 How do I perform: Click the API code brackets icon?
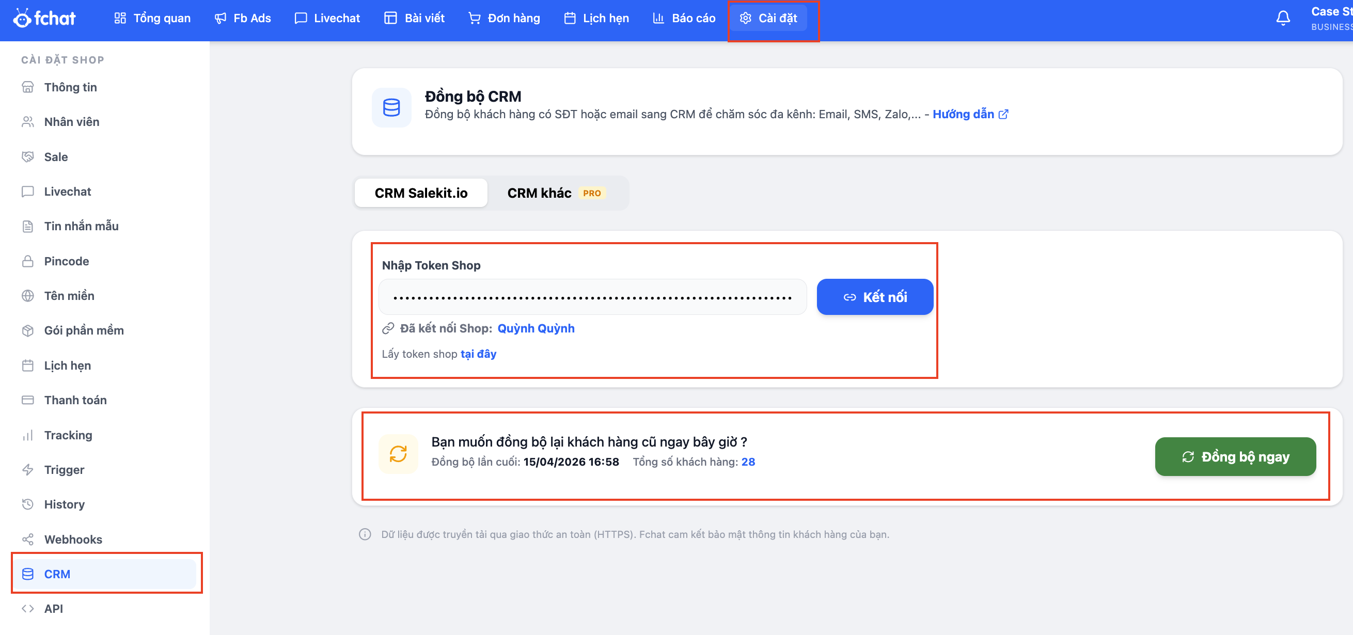pyautogui.click(x=28, y=609)
